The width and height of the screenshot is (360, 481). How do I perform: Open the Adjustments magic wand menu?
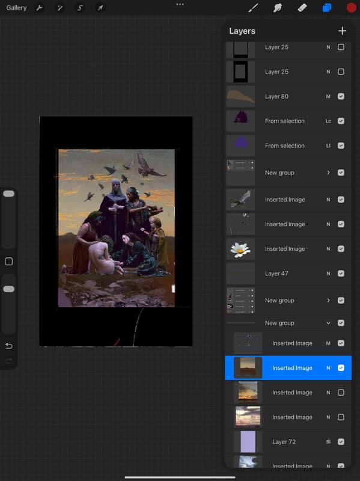click(x=59, y=8)
